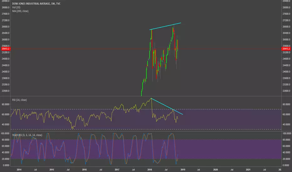Click 0.0000 on the Stoch RSI right axis
Screen dimensions: 292x172
click(286, 165)
